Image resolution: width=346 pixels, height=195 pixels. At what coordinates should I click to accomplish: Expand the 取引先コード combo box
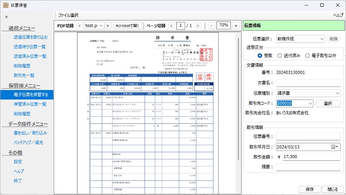[310, 103]
